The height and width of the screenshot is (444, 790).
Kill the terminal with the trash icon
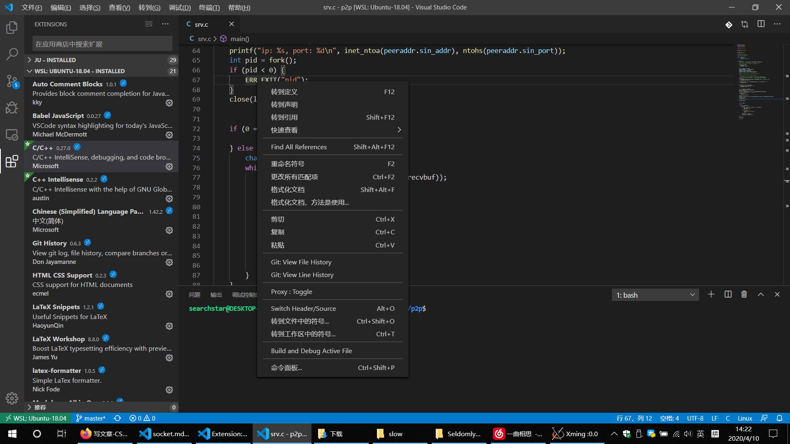click(744, 294)
